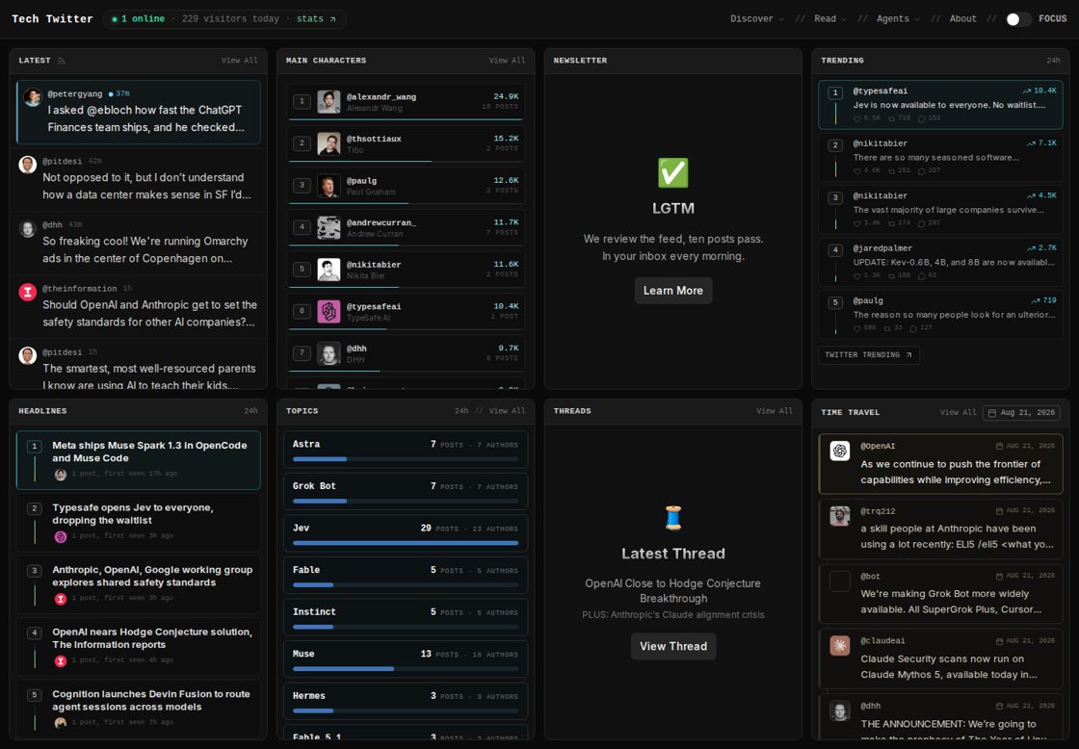Click the Learn More button
This screenshot has width=1079, height=749.
[673, 291]
